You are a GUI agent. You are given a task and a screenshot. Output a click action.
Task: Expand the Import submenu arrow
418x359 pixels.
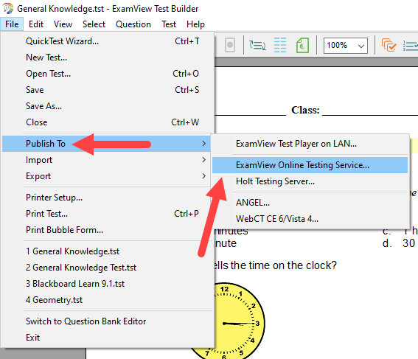click(x=203, y=160)
